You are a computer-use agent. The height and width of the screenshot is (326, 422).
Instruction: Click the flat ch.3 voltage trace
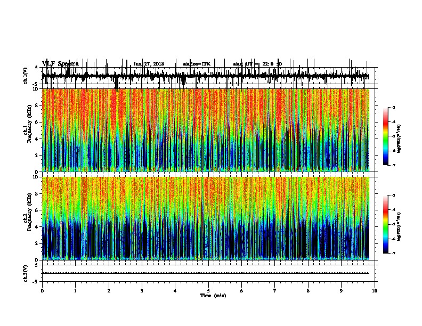click(206, 273)
